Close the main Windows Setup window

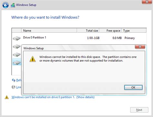[147, 2]
